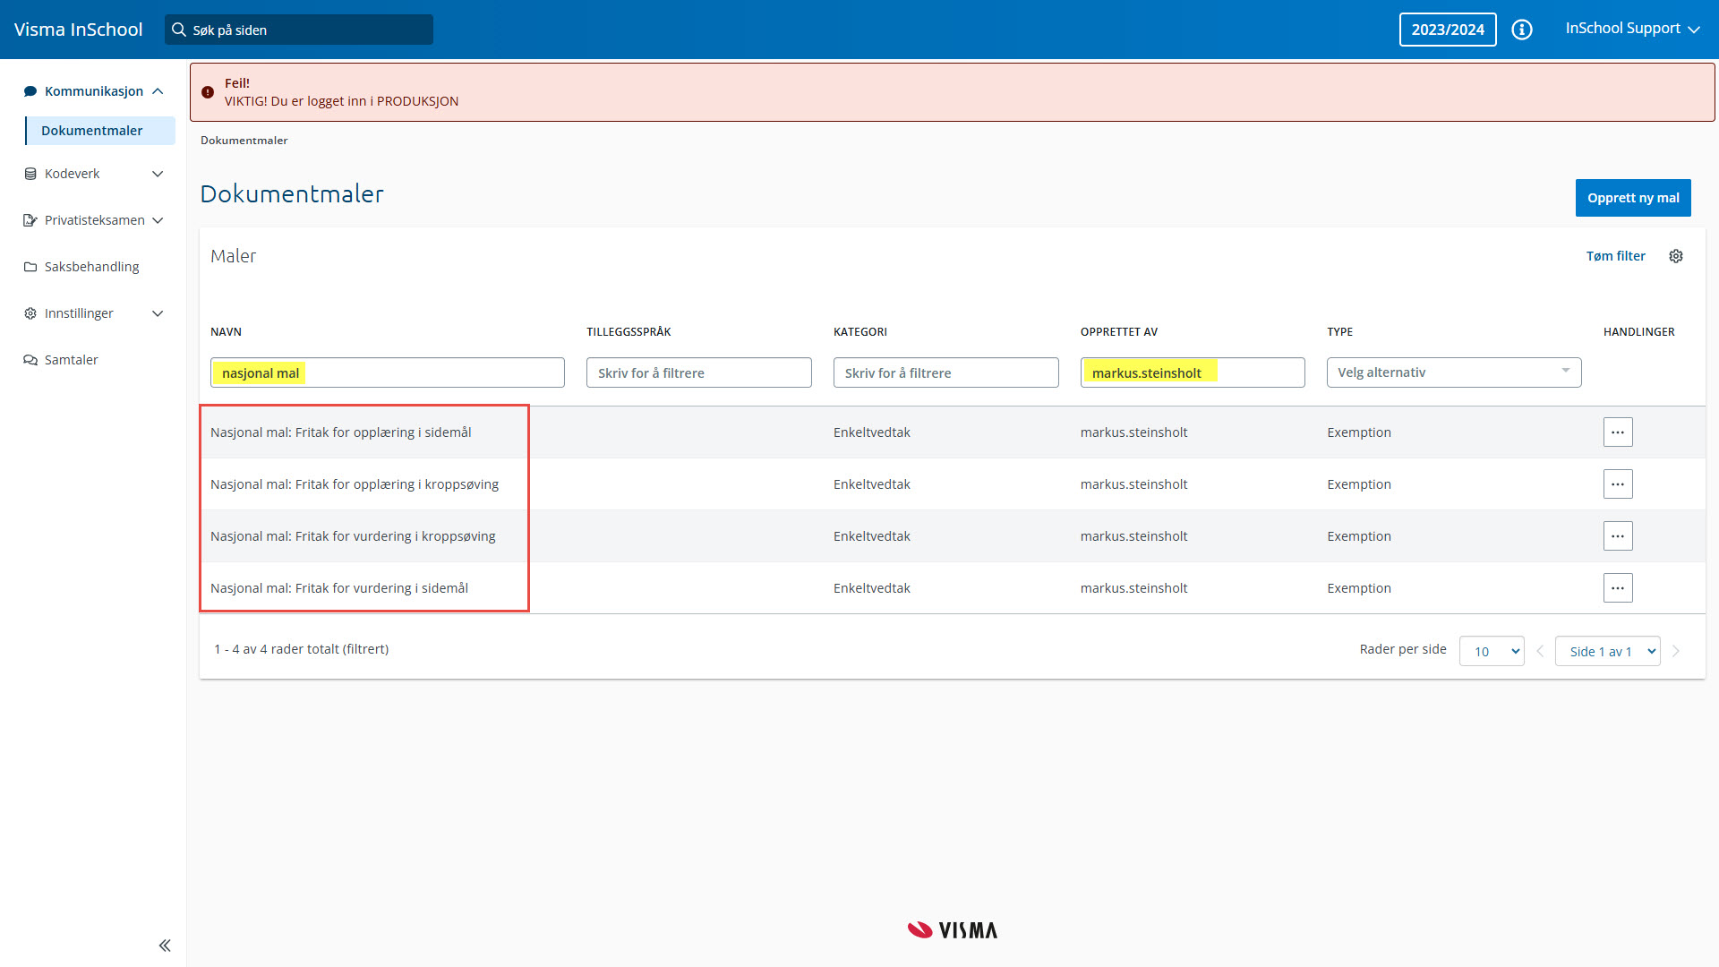Screen dimensions: 1719x967
Task: Open actions menu for vurdering i sidemål row
Action: coord(1618,588)
